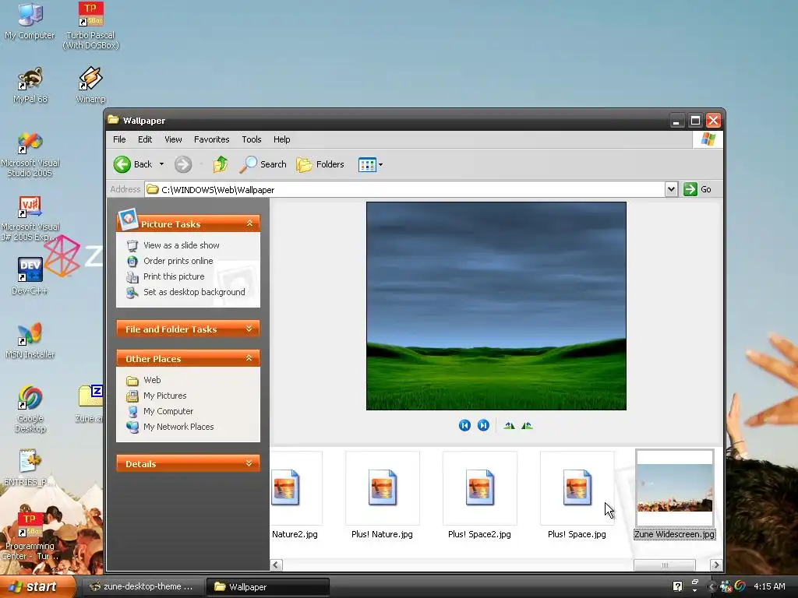Select the Plus! Space.jpg thumbnail
This screenshot has height=598, width=798.
(577, 494)
